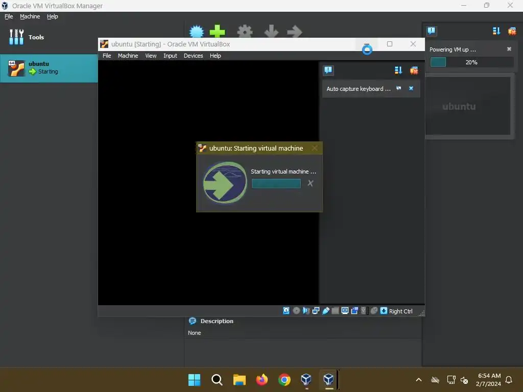The height and width of the screenshot is (392, 523).
Task: Cancel the Starting virtual machine progress
Action: (x=310, y=183)
